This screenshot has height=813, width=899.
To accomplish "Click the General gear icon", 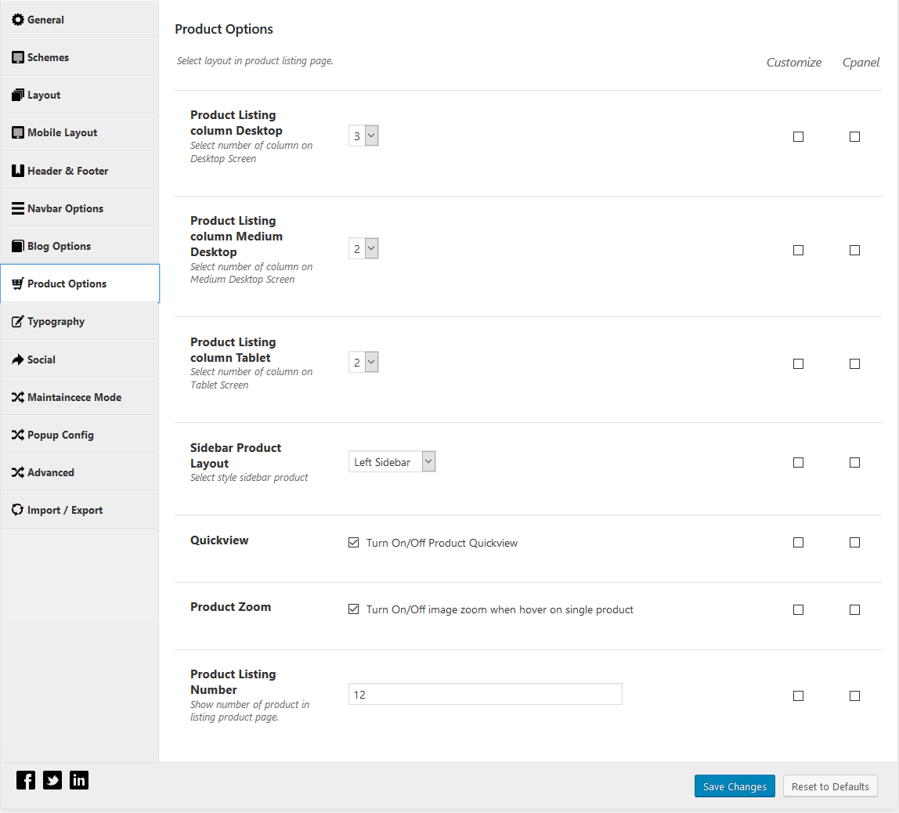I will click(18, 20).
